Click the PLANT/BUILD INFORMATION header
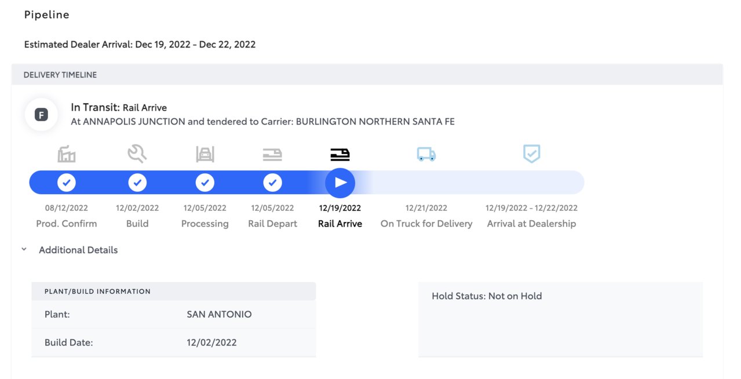Image resolution: width=741 pixels, height=379 pixels. [x=97, y=291]
